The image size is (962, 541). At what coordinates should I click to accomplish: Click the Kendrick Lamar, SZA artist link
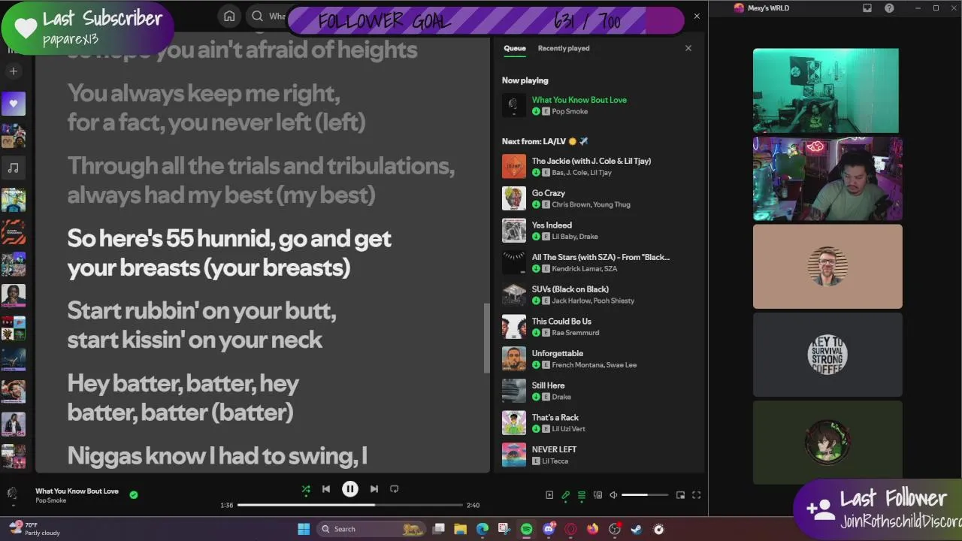[x=585, y=268]
